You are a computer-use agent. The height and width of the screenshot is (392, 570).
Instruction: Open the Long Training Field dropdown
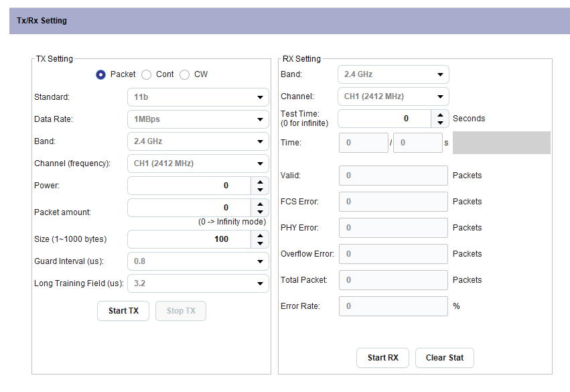(x=198, y=283)
